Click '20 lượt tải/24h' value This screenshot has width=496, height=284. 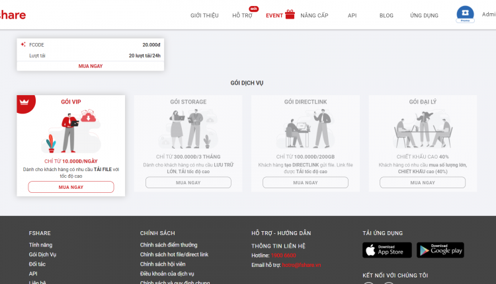pyautogui.click(x=145, y=55)
